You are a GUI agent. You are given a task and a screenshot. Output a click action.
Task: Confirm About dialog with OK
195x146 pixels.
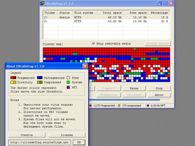click(x=79, y=142)
